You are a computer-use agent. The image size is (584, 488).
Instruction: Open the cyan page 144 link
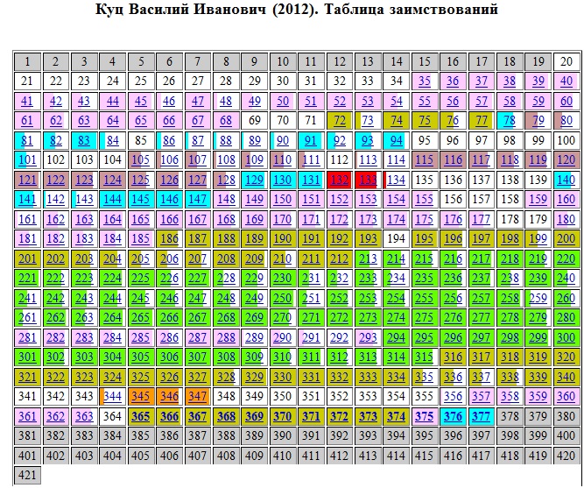112,199
